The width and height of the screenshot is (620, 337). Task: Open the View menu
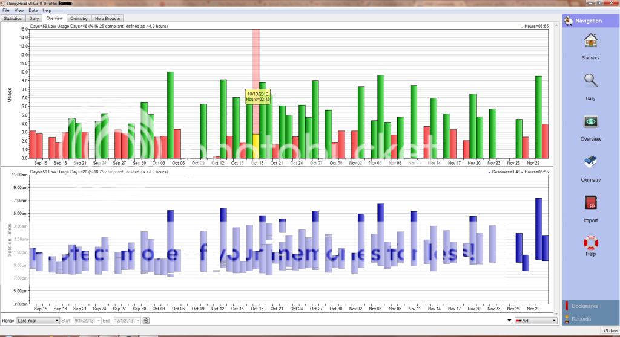click(x=19, y=10)
